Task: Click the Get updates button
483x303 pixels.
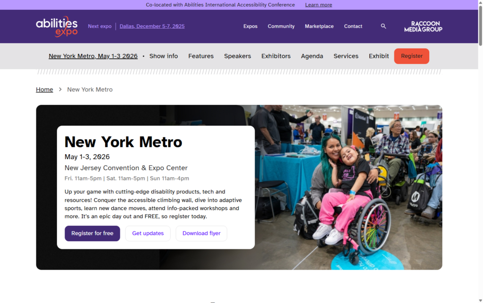Action: click(148, 233)
